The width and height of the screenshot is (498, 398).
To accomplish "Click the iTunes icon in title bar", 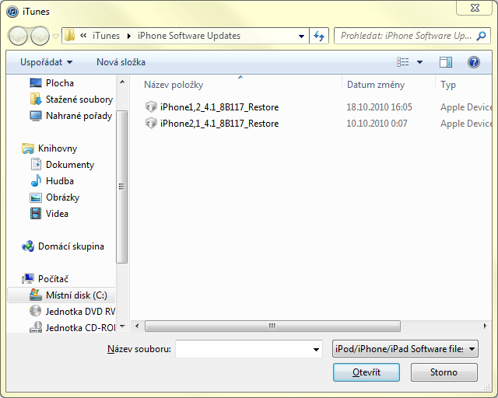I will 12,12.
